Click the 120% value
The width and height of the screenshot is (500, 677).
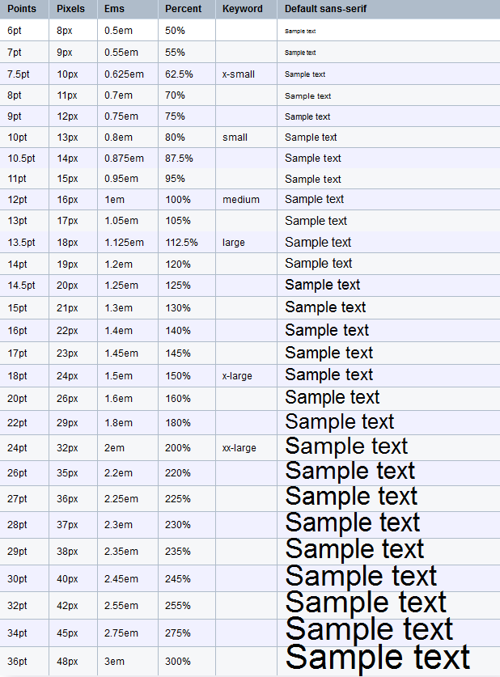178,264
